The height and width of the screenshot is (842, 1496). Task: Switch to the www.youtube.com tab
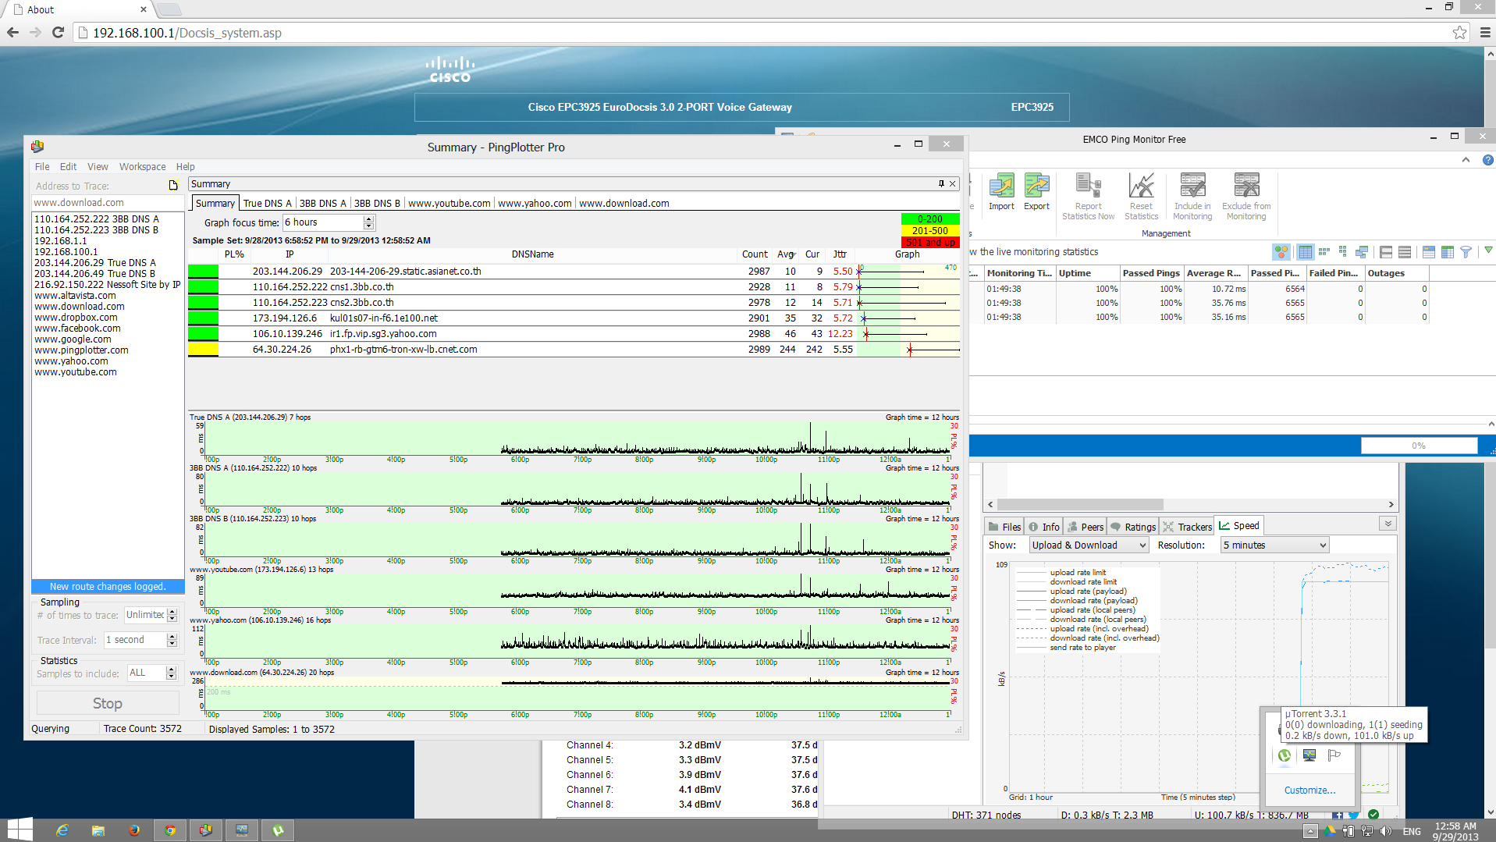tap(449, 204)
